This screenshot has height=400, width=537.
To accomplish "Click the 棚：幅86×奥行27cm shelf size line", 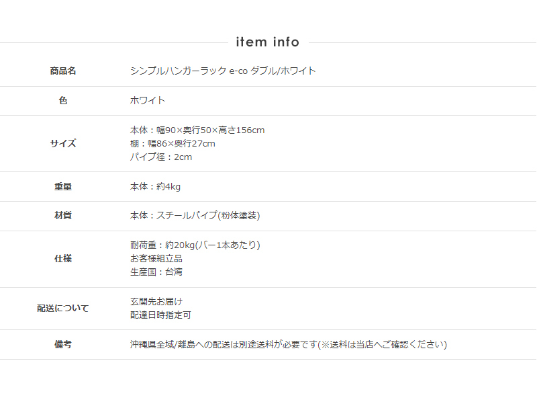I will [x=173, y=143].
